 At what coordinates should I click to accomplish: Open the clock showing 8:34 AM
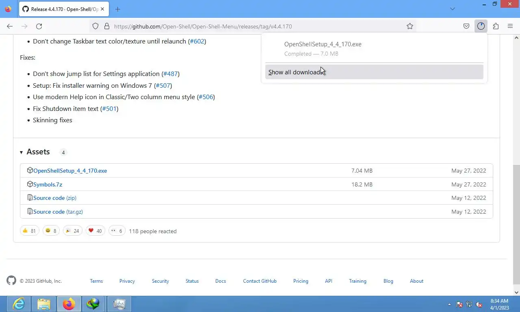point(499,304)
